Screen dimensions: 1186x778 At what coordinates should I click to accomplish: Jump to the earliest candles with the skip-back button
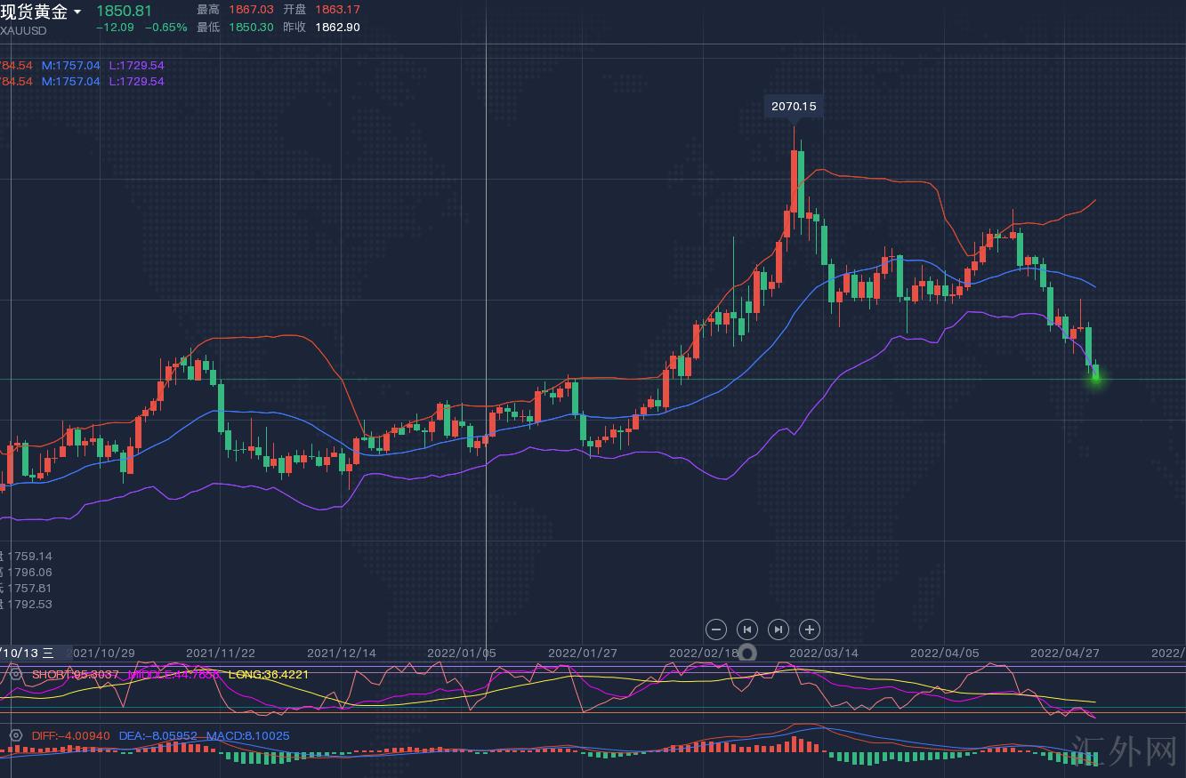tap(747, 630)
